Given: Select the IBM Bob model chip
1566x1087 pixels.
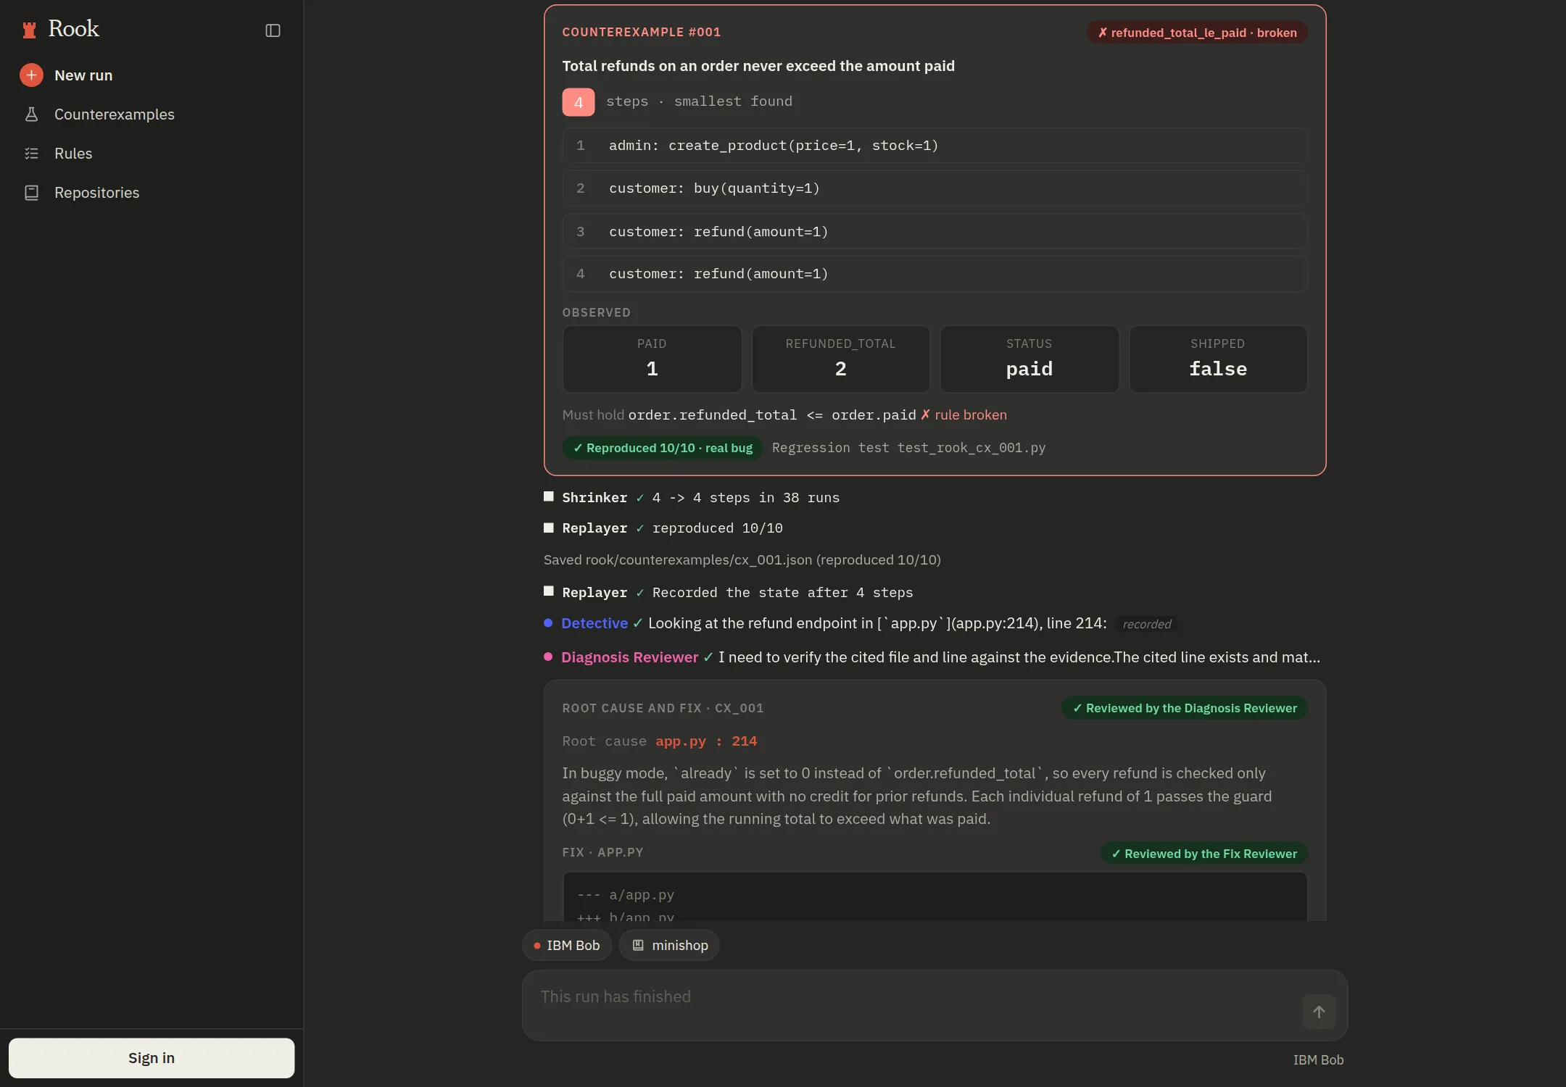Looking at the screenshot, I should (567, 946).
